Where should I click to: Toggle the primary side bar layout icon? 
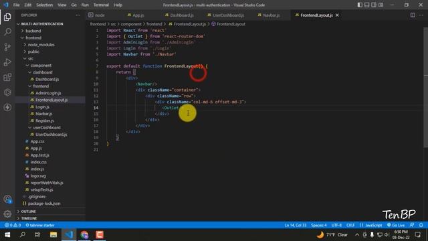[x=360, y=5]
